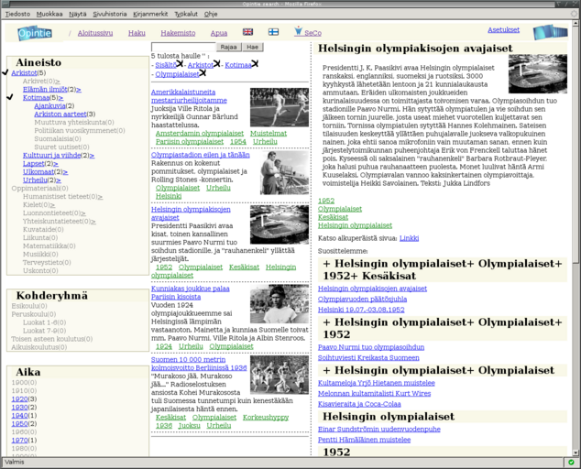This screenshot has width=581, height=469.
Task: Focus the search input field
Action: coord(183,47)
